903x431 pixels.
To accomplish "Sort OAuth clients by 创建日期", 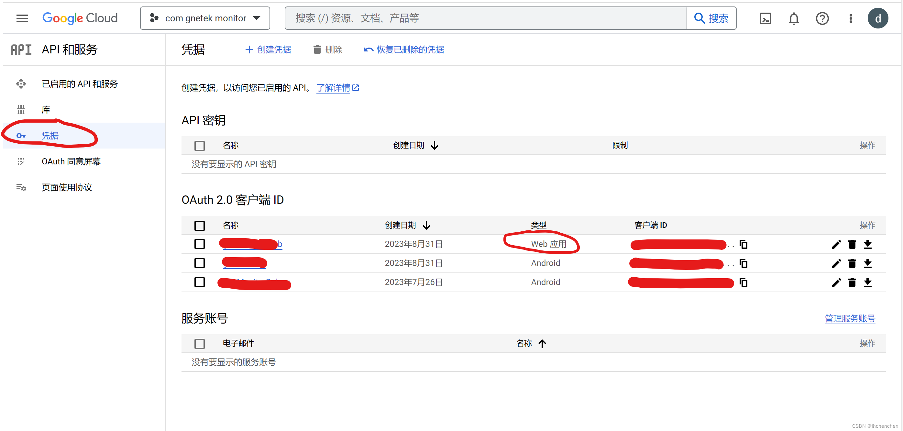I will 407,225.
